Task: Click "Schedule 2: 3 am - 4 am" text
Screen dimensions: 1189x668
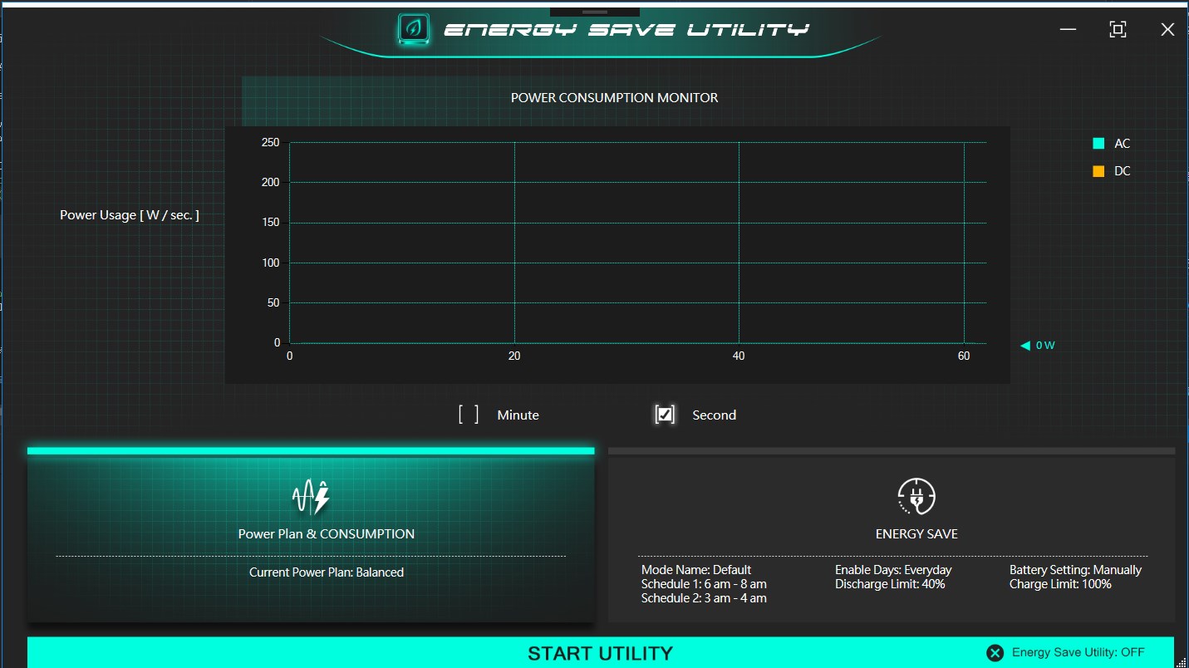Action: coord(704,598)
